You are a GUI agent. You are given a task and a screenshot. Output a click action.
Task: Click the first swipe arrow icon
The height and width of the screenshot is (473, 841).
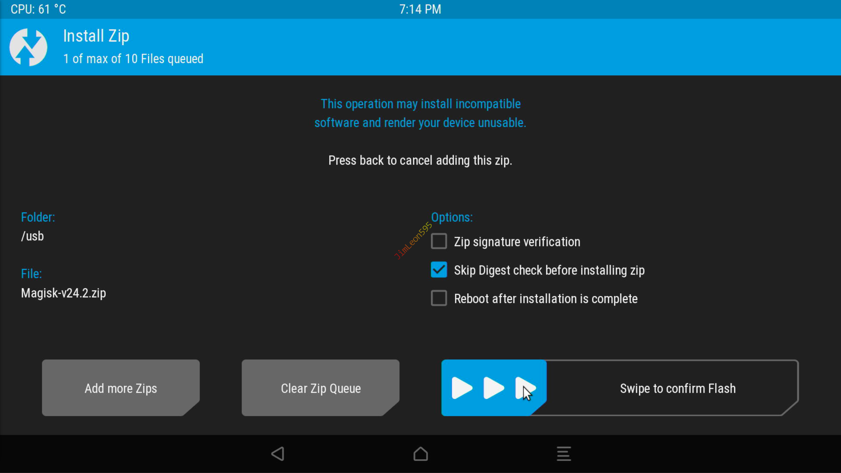pyautogui.click(x=462, y=388)
